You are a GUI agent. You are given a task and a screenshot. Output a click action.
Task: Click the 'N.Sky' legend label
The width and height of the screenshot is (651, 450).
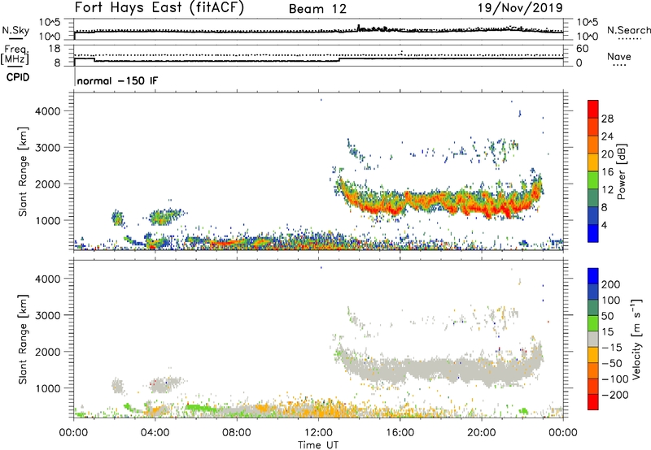(x=15, y=30)
